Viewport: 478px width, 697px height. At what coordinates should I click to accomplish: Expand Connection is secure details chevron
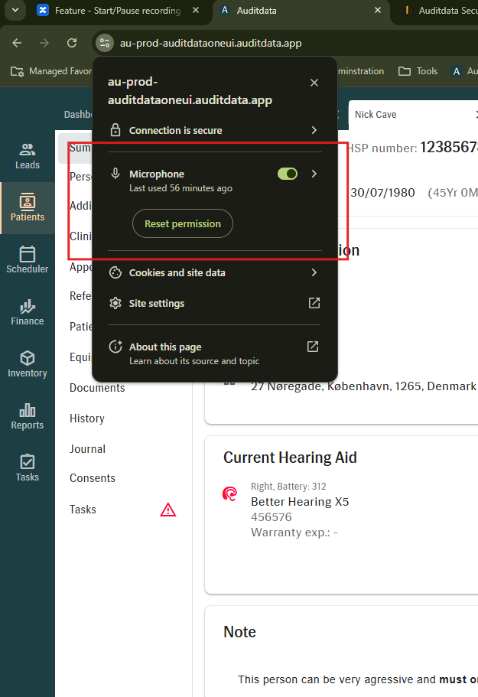click(x=314, y=130)
